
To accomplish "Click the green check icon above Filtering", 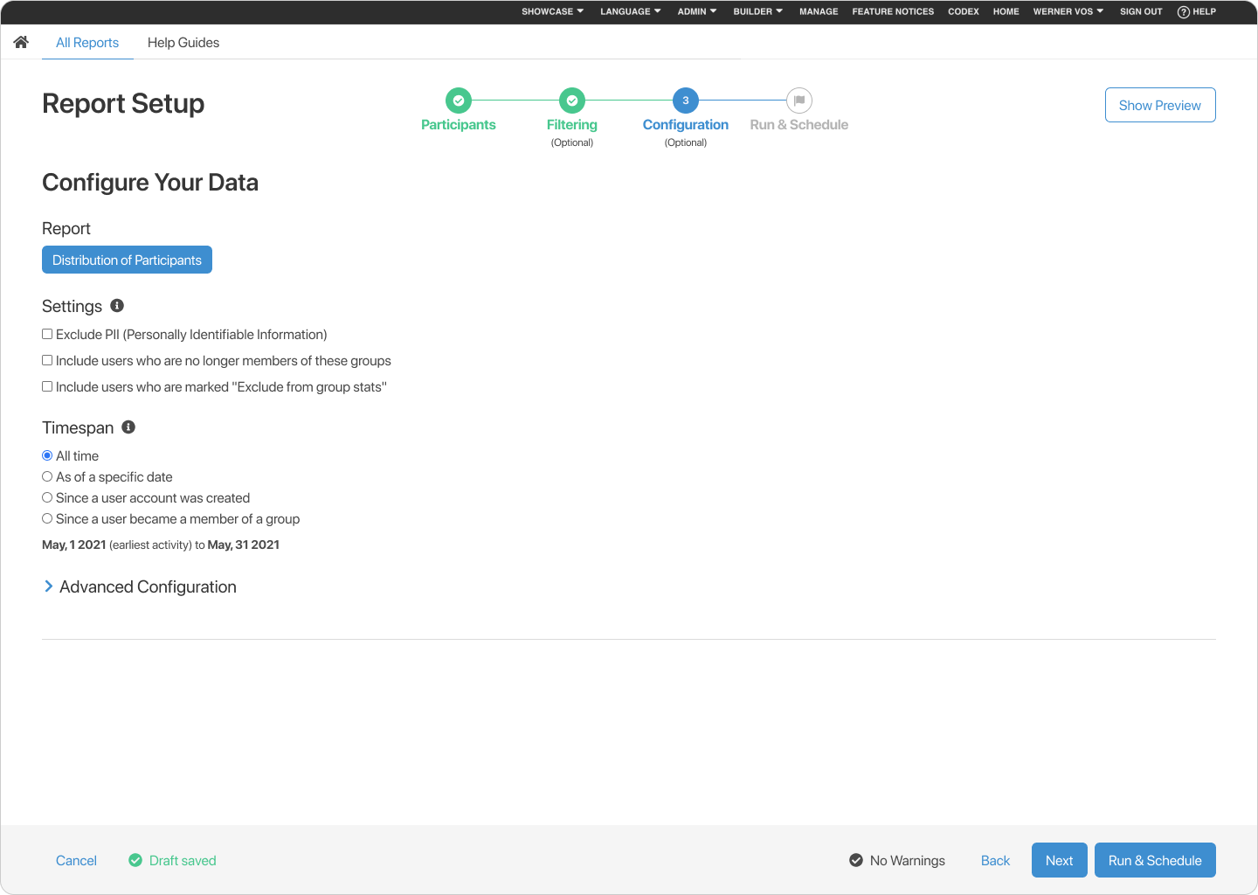I will 571,101.
